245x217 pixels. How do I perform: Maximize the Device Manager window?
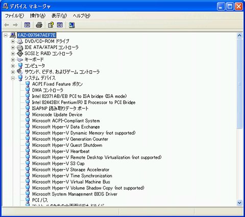(x=230, y=7)
